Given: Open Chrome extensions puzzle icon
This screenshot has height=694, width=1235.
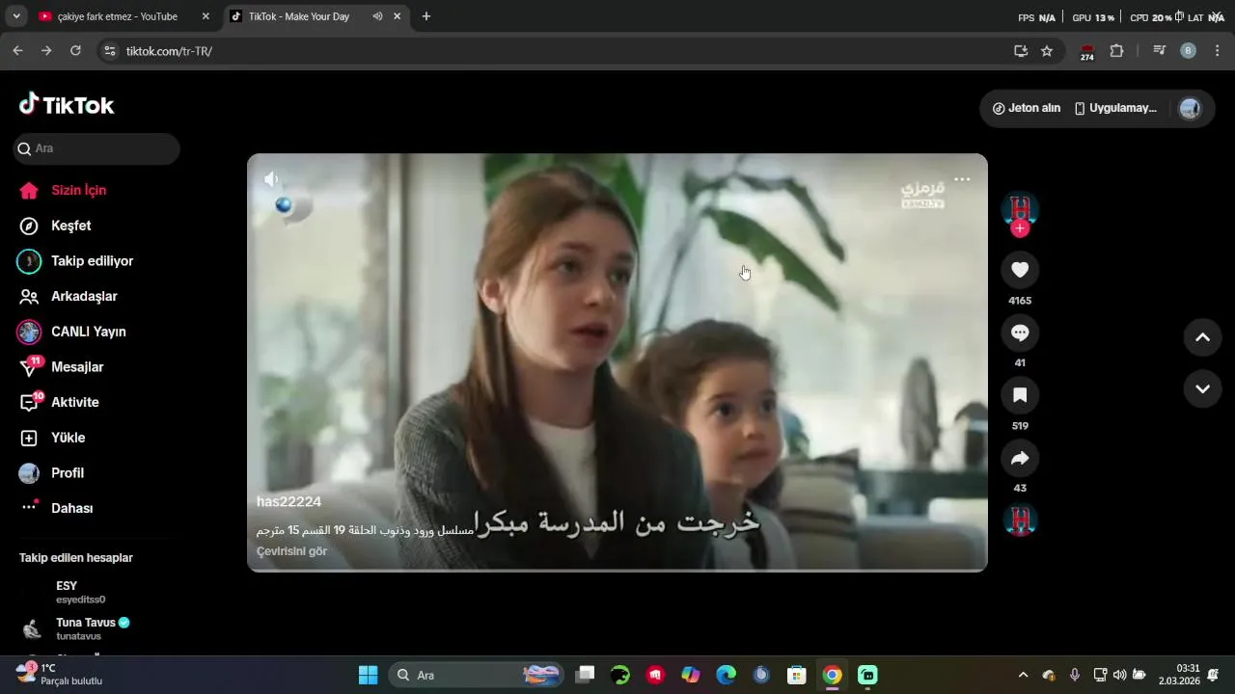Looking at the screenshot, I should (x=1116, y=51).
